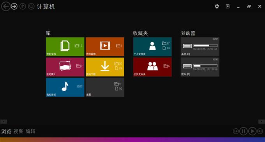Open the 公共文件夹 public folder tile
The image size is (265, 142).
click(x=152, y=67)
